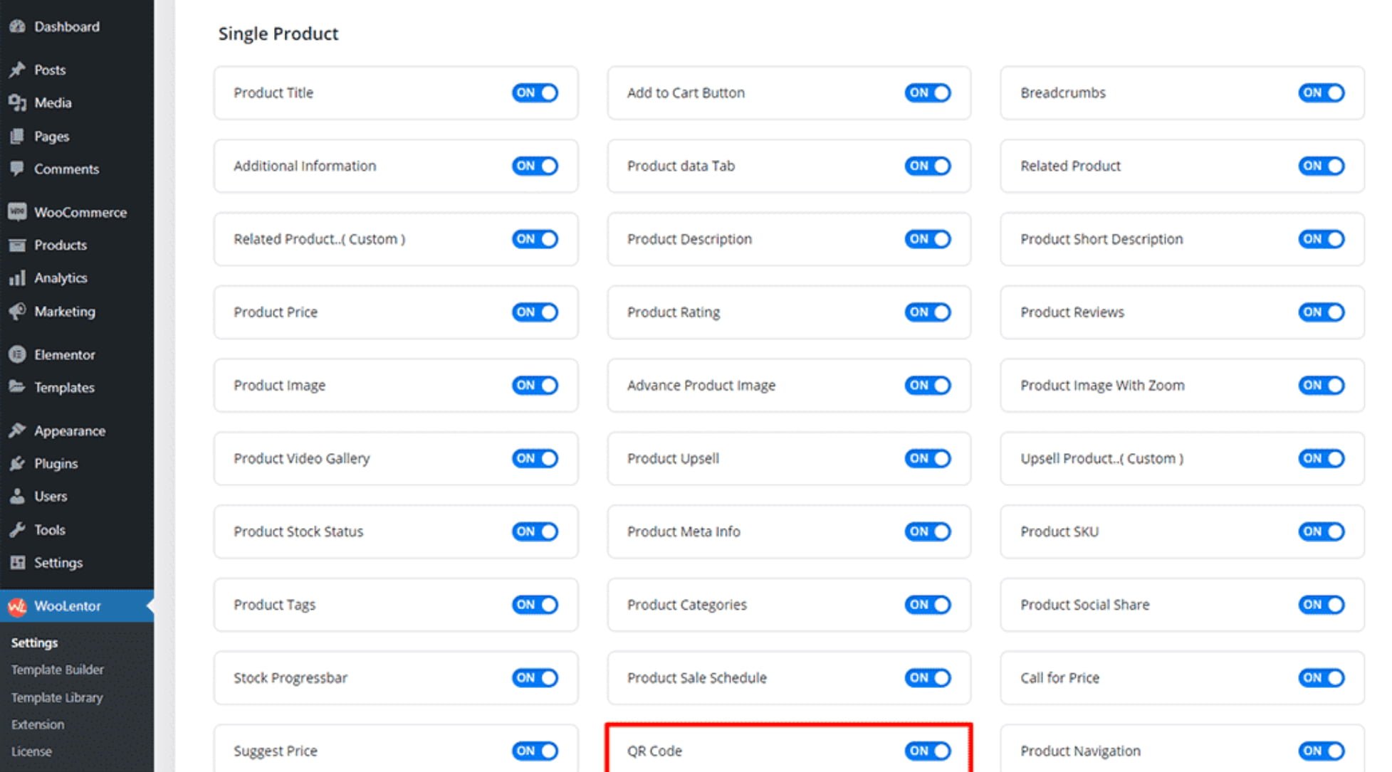Open the License page

[x=31, y=751]
